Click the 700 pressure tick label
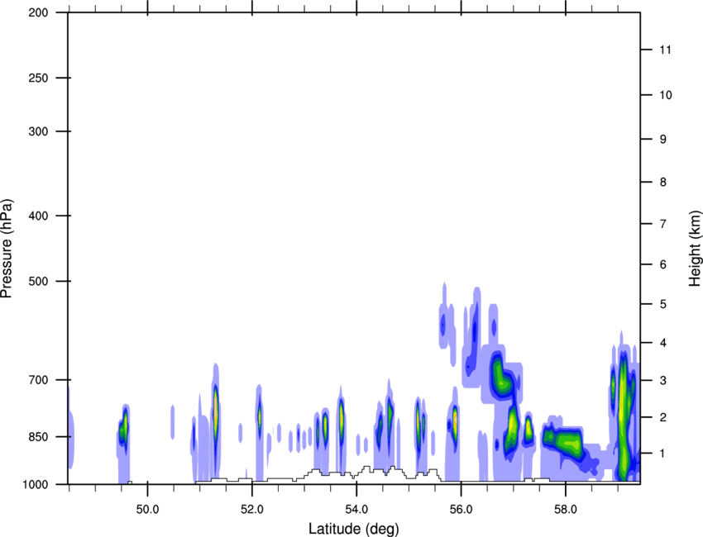Viewport: 703px width, 537px height. 38,379
